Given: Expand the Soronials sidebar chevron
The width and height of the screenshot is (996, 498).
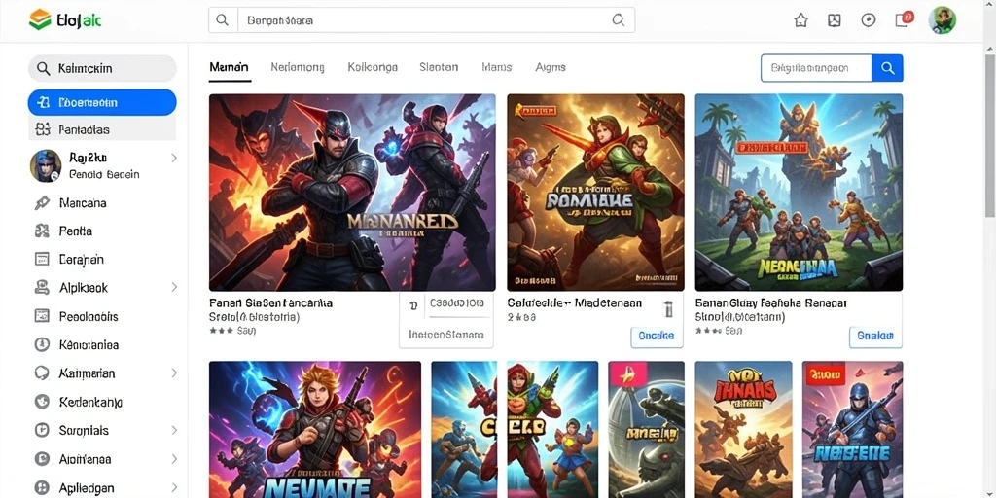Looking at the screenshot, I should click(x=174, y=431).
